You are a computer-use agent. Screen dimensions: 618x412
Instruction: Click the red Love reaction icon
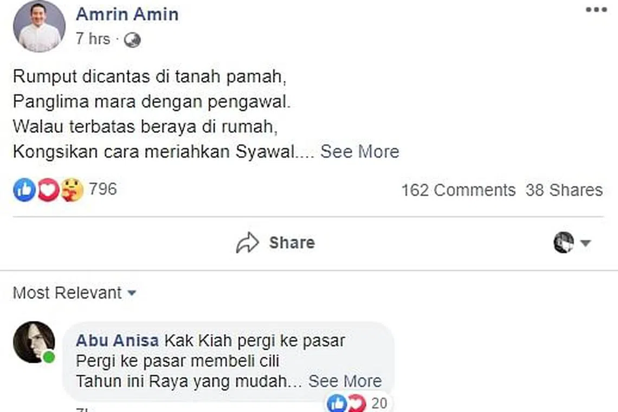click(48, 190)
